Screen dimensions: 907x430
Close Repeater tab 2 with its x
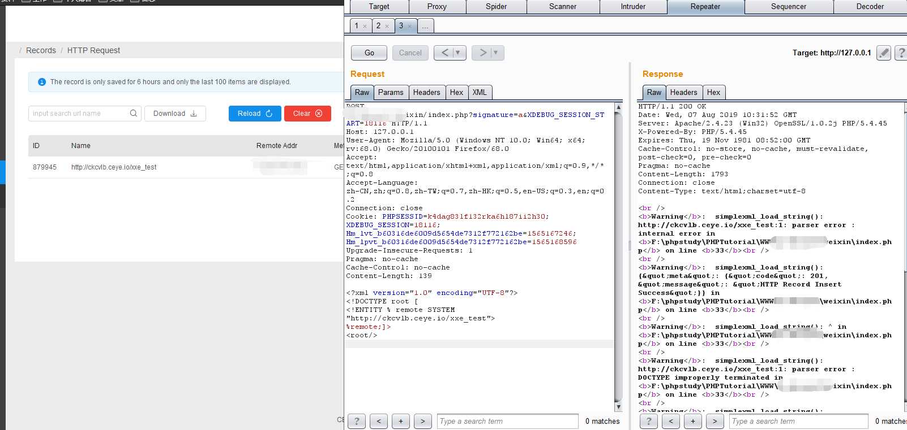point(387,26)
